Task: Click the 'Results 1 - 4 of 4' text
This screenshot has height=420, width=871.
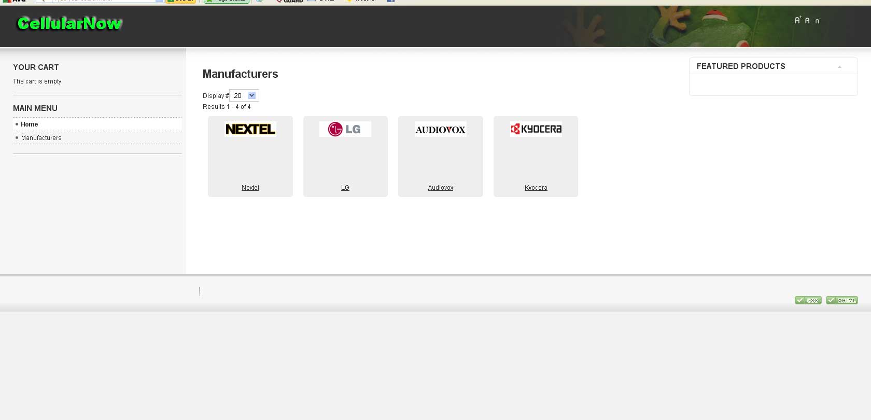Action: click(227, 107)
